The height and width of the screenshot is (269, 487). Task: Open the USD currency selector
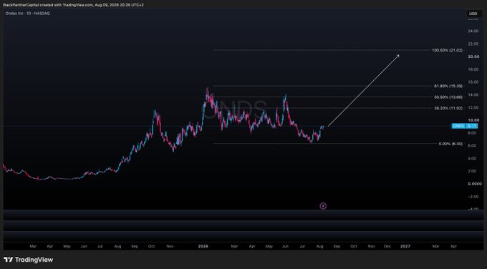[473, 14]
